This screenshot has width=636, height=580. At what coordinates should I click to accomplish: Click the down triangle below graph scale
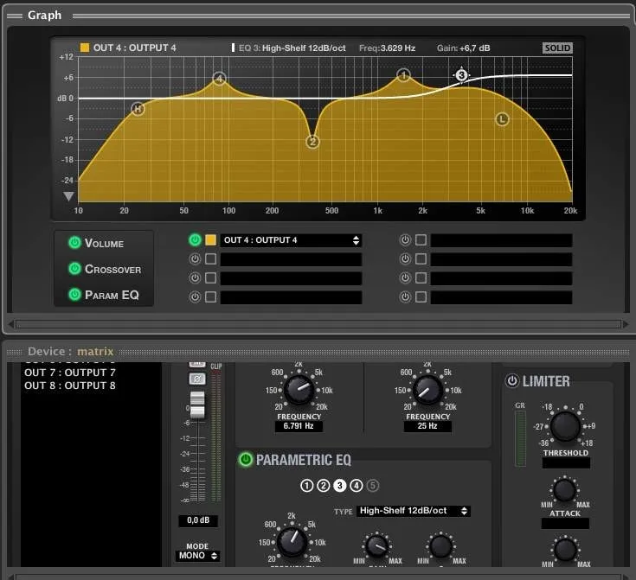(x=68, y=196)
